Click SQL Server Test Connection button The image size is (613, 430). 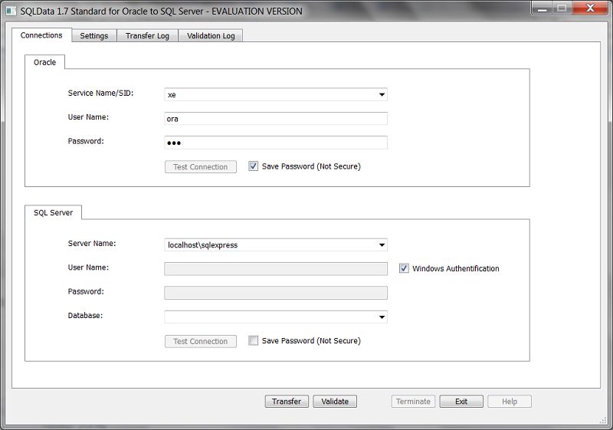(201, 341)
